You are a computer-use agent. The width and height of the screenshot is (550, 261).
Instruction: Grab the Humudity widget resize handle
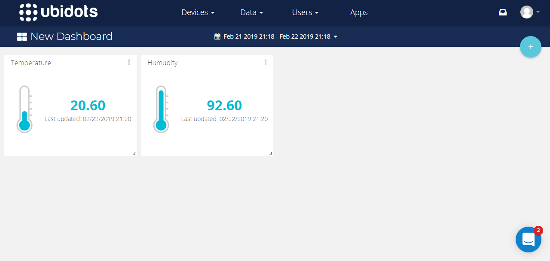[x=271, y=153]
